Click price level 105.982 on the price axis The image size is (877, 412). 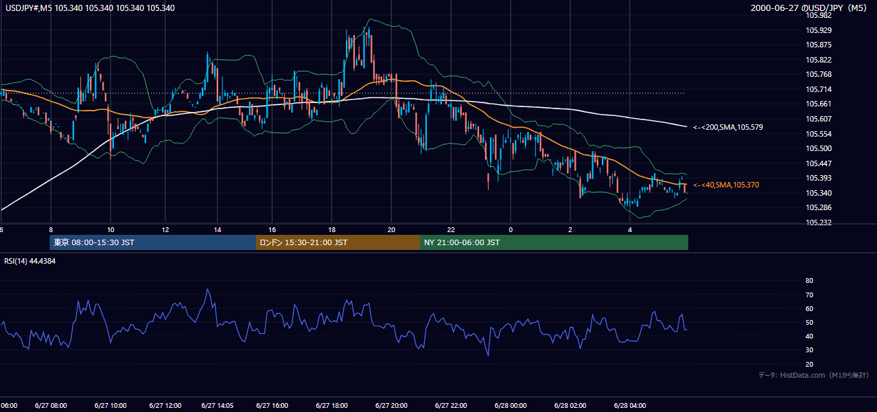coord(820,15)
